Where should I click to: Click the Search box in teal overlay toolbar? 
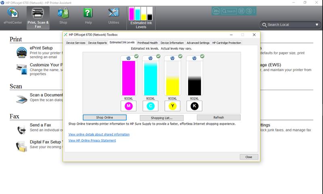229,11
